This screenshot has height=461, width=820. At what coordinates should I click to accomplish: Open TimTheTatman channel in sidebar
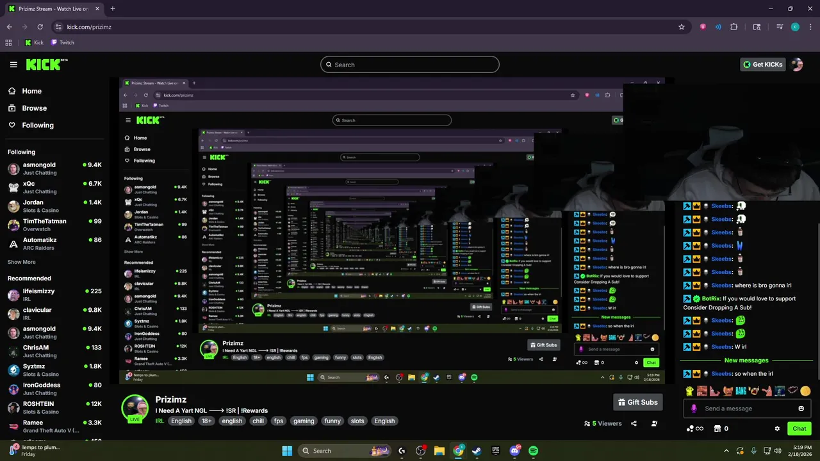click(54, 225)
